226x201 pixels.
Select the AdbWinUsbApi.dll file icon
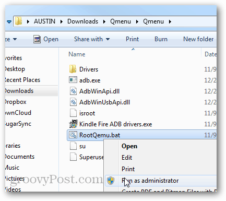(x=73, y=102)
